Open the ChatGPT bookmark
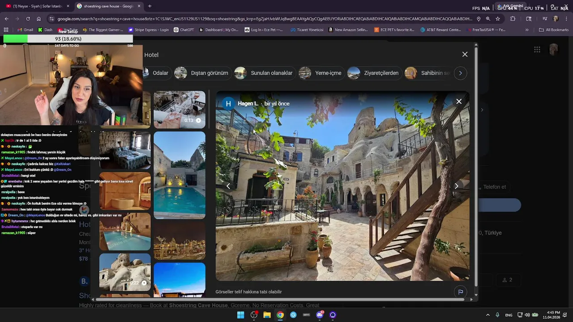Screen dimensions: 573x322 click(184, 30)
